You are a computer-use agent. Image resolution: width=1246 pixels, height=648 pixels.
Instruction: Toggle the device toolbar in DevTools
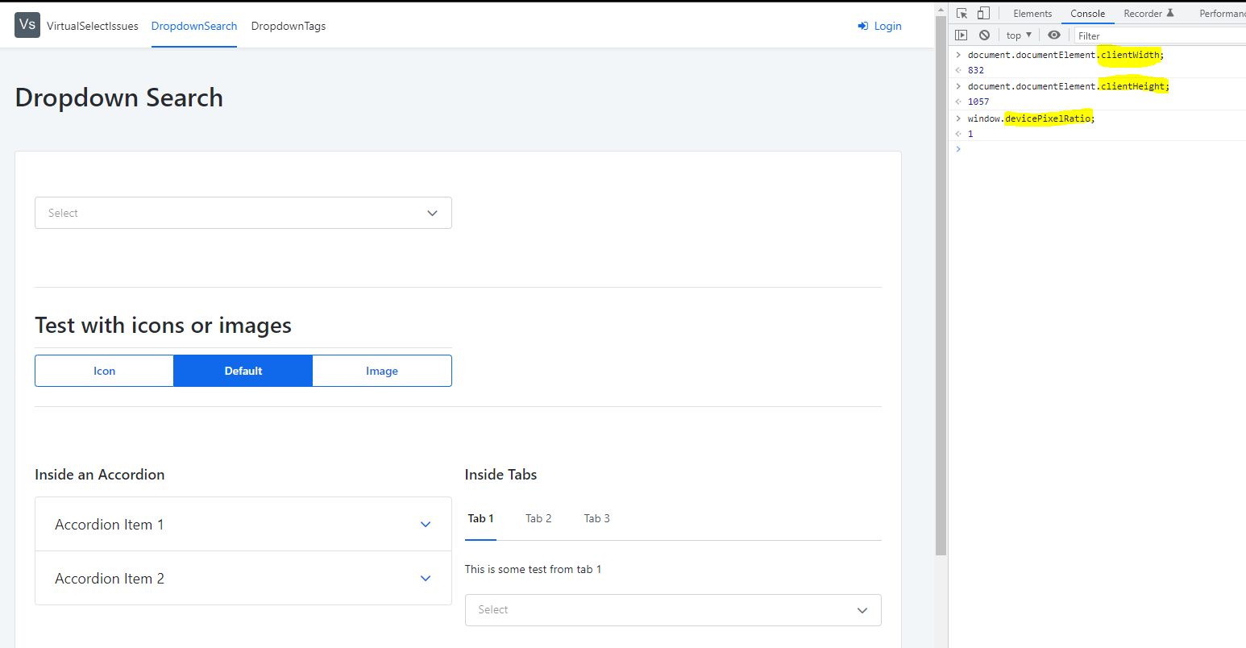982,13
